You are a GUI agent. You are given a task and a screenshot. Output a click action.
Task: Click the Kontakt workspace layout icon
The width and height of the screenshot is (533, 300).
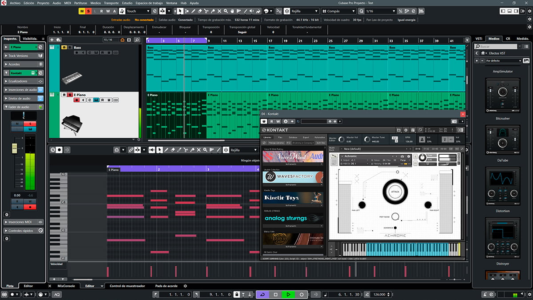tap(413, 130)
